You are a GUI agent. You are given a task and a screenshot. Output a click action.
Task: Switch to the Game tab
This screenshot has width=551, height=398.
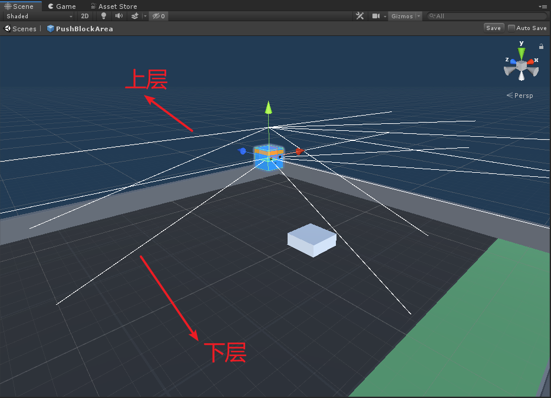[62, 6]
